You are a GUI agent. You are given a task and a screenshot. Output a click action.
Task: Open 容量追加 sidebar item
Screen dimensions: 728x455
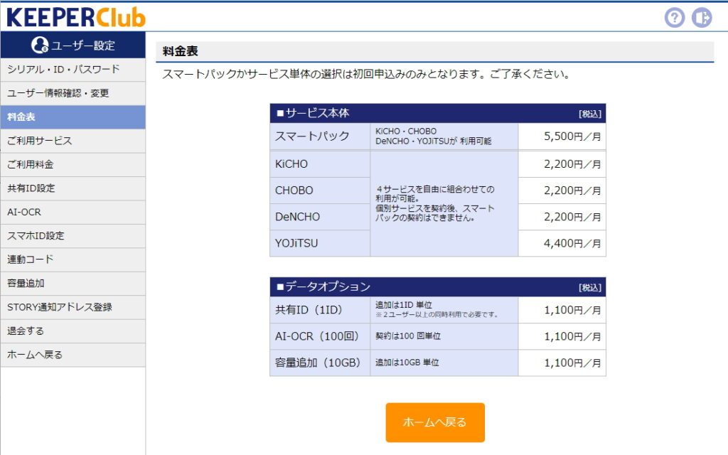point(73,283)
